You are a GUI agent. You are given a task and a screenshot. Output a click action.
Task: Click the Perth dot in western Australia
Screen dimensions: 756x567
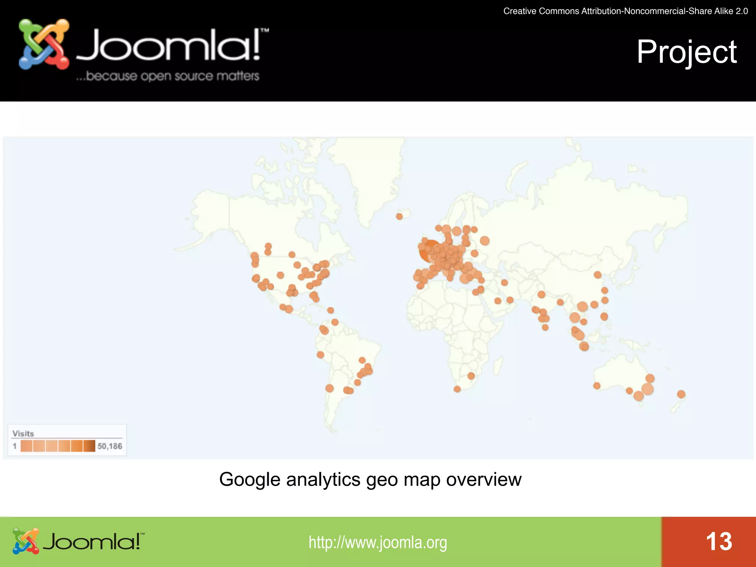coord(597,386)
